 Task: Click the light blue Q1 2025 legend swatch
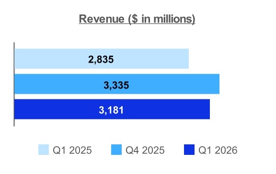pos(44,150)
